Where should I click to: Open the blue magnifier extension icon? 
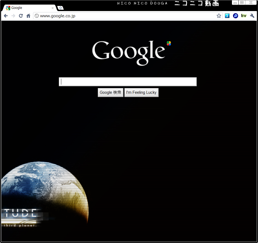coord(235,16)
